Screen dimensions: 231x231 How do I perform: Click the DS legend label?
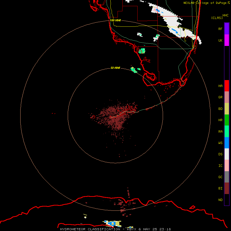click(x=220, y=154)
